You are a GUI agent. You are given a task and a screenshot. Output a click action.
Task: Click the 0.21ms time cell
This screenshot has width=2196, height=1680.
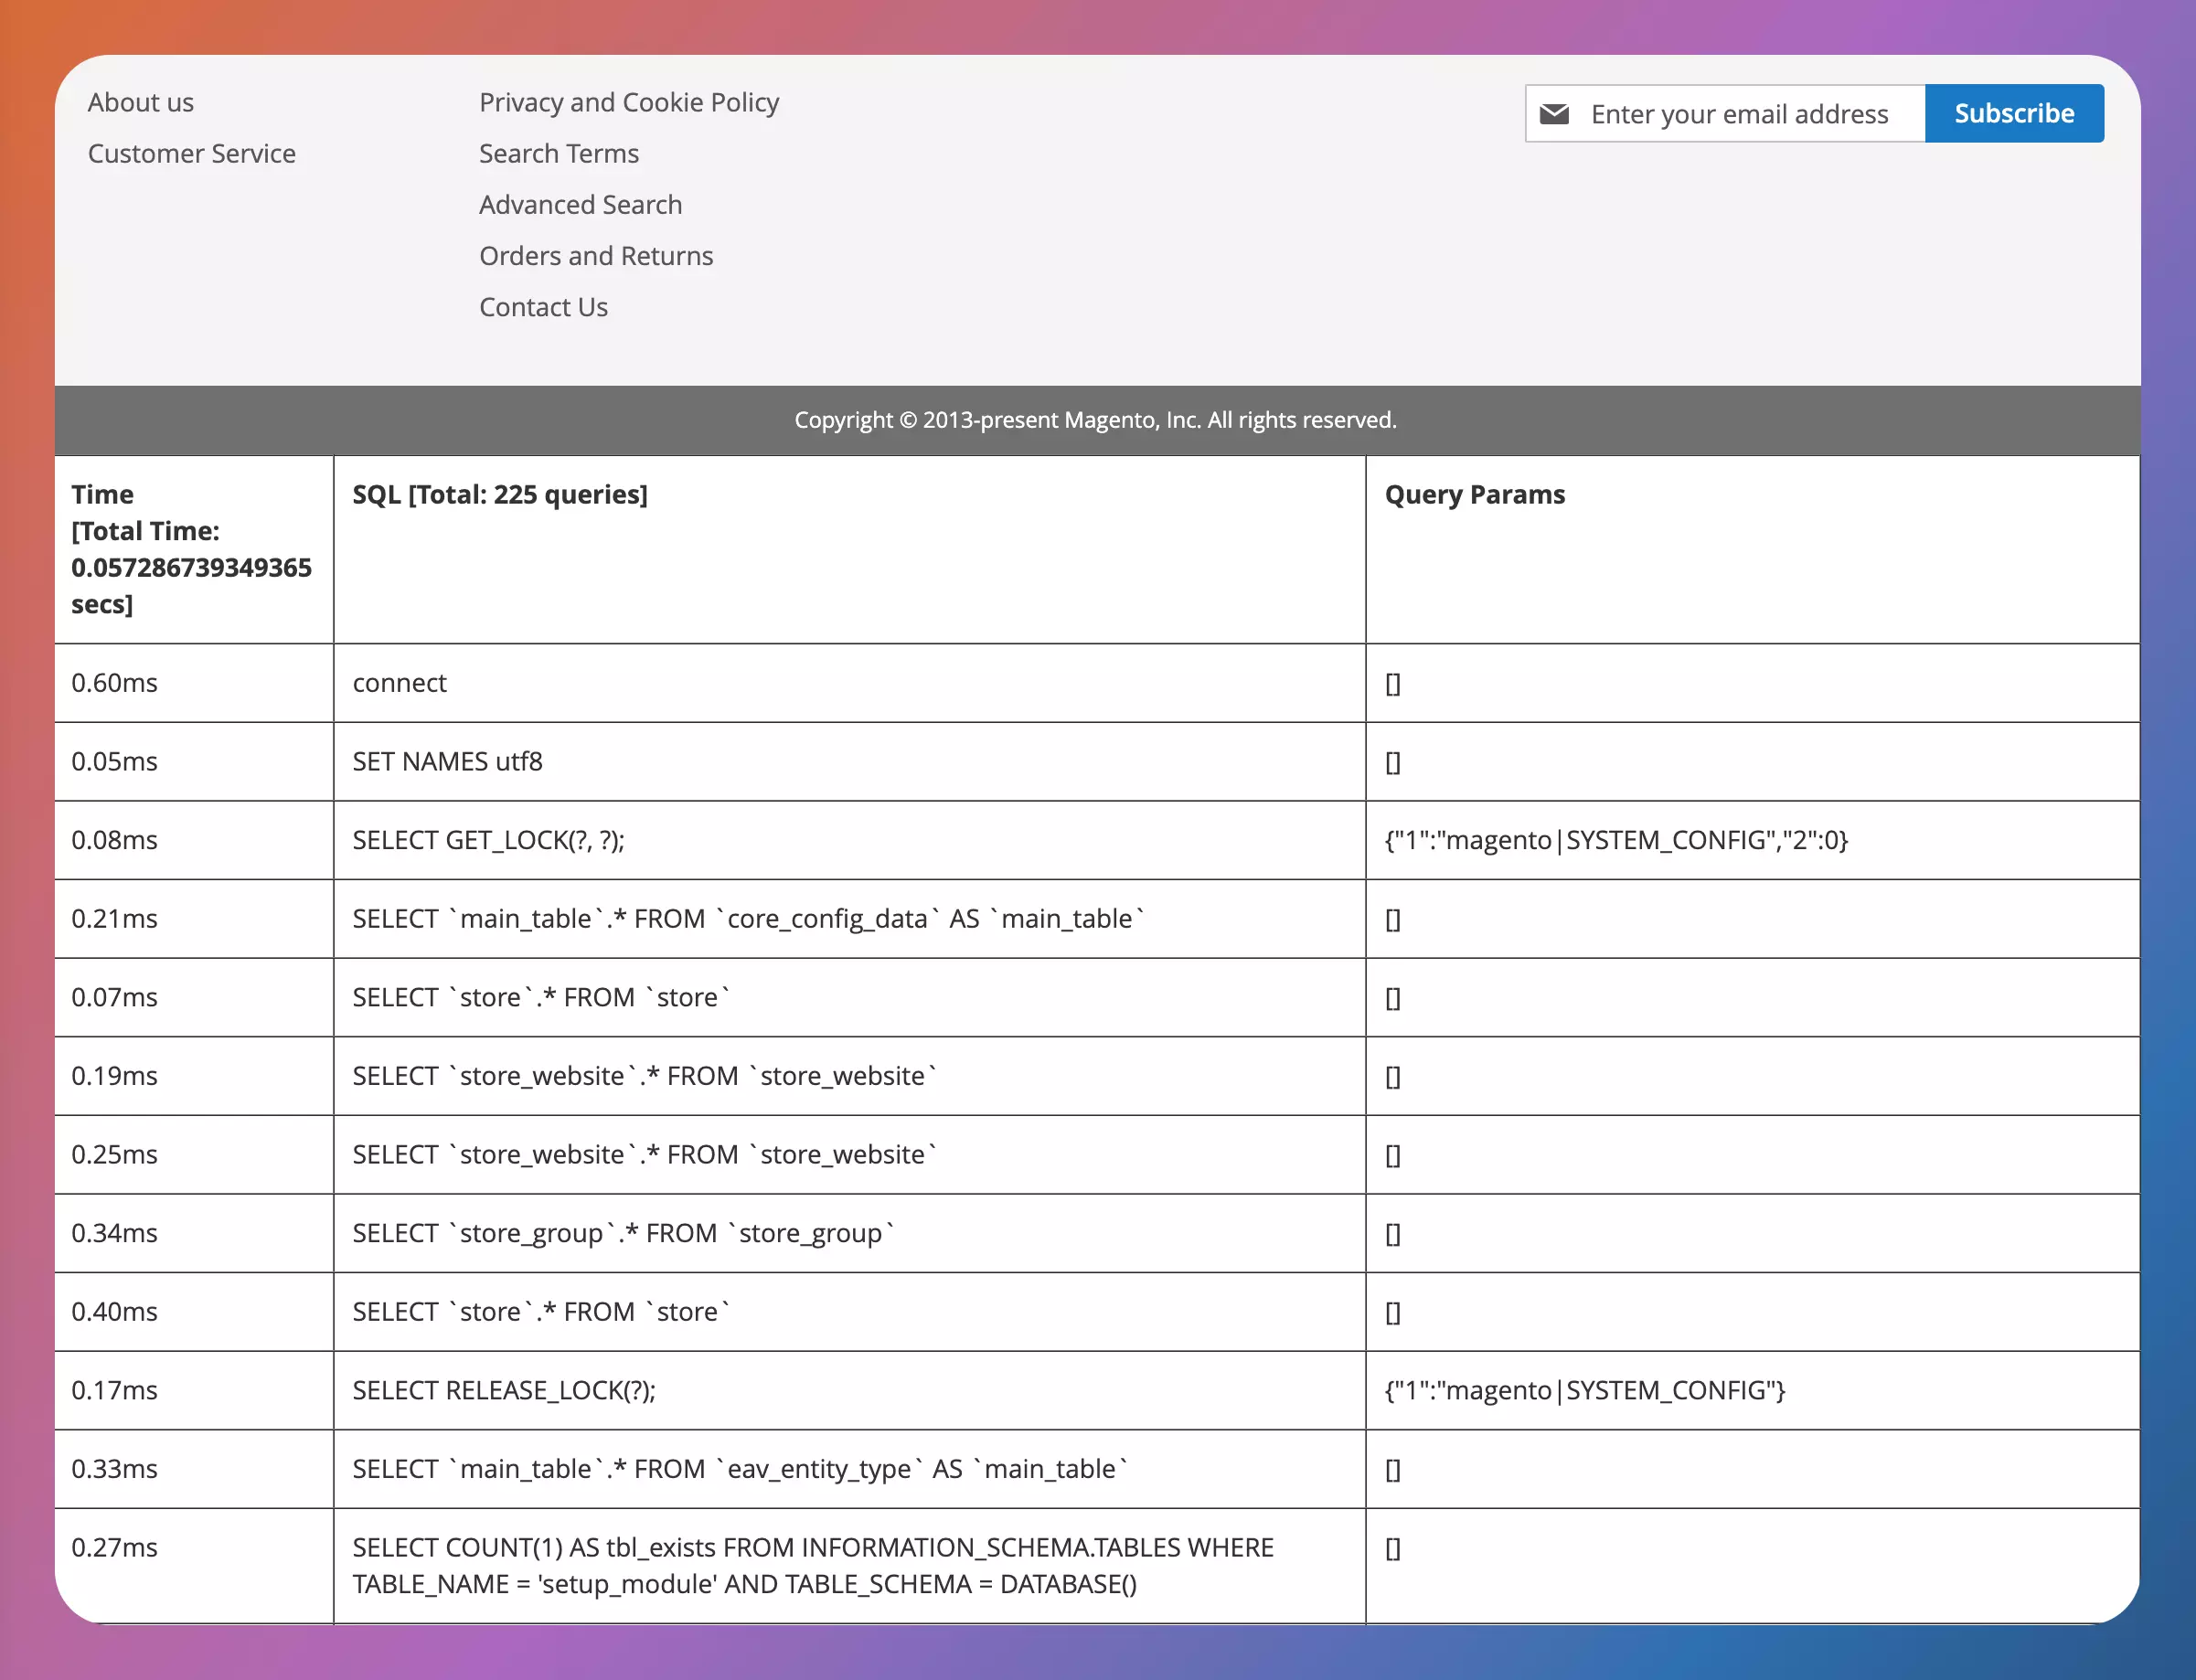(194, 919)
